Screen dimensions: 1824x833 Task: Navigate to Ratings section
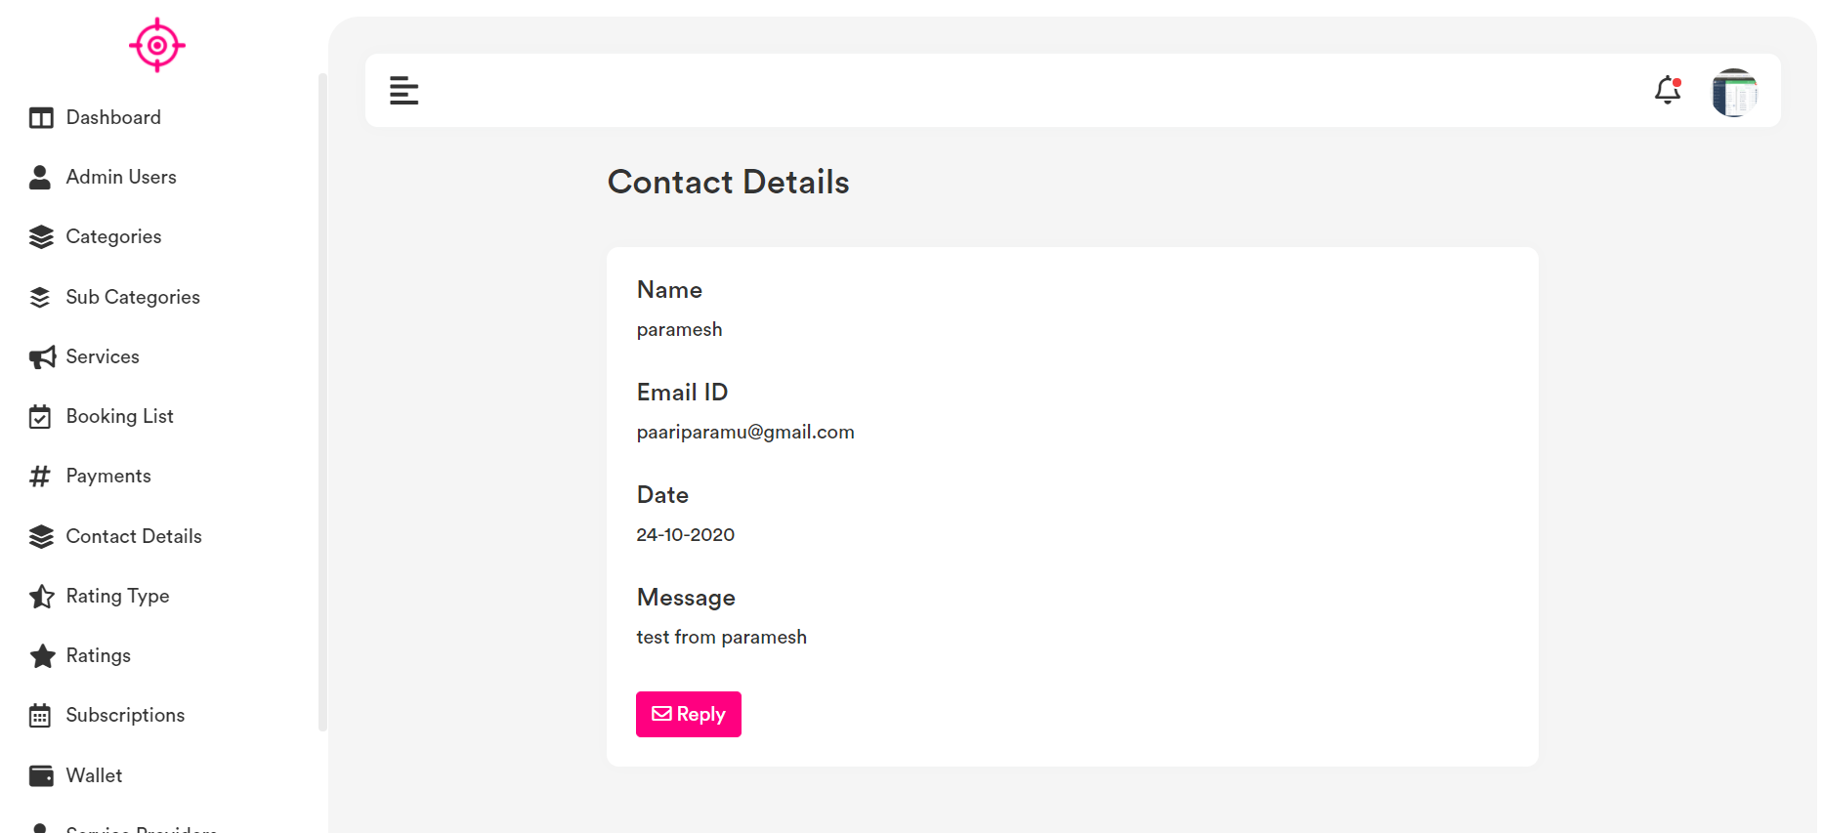click(98, 656)
